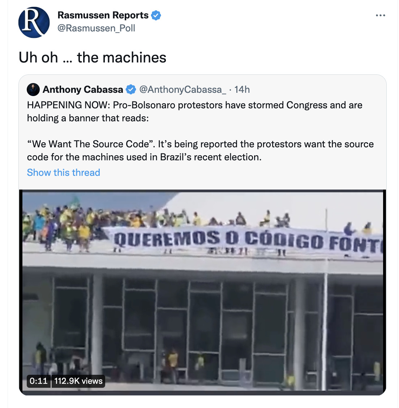Click the 112.9K views counter
The width and height of the screenshot is (399, 408).
point(78,381)
